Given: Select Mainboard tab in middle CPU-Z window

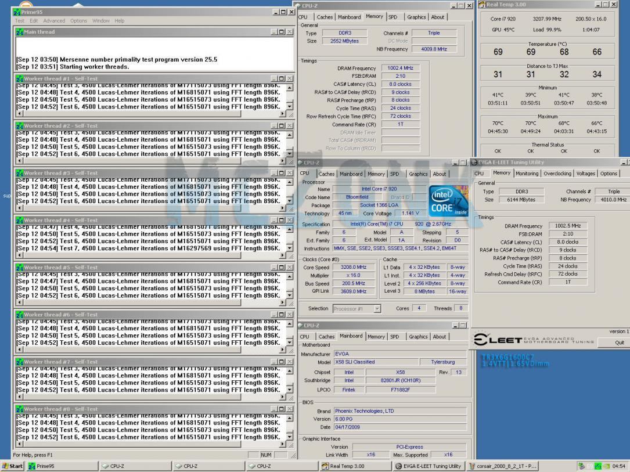Looking at the screenshot, I should 351,174.
